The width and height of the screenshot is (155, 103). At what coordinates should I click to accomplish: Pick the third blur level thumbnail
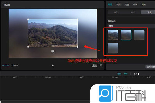click(139, 35)
